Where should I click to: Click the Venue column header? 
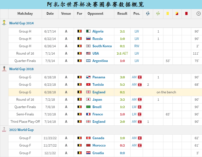[x=66, y=14]
